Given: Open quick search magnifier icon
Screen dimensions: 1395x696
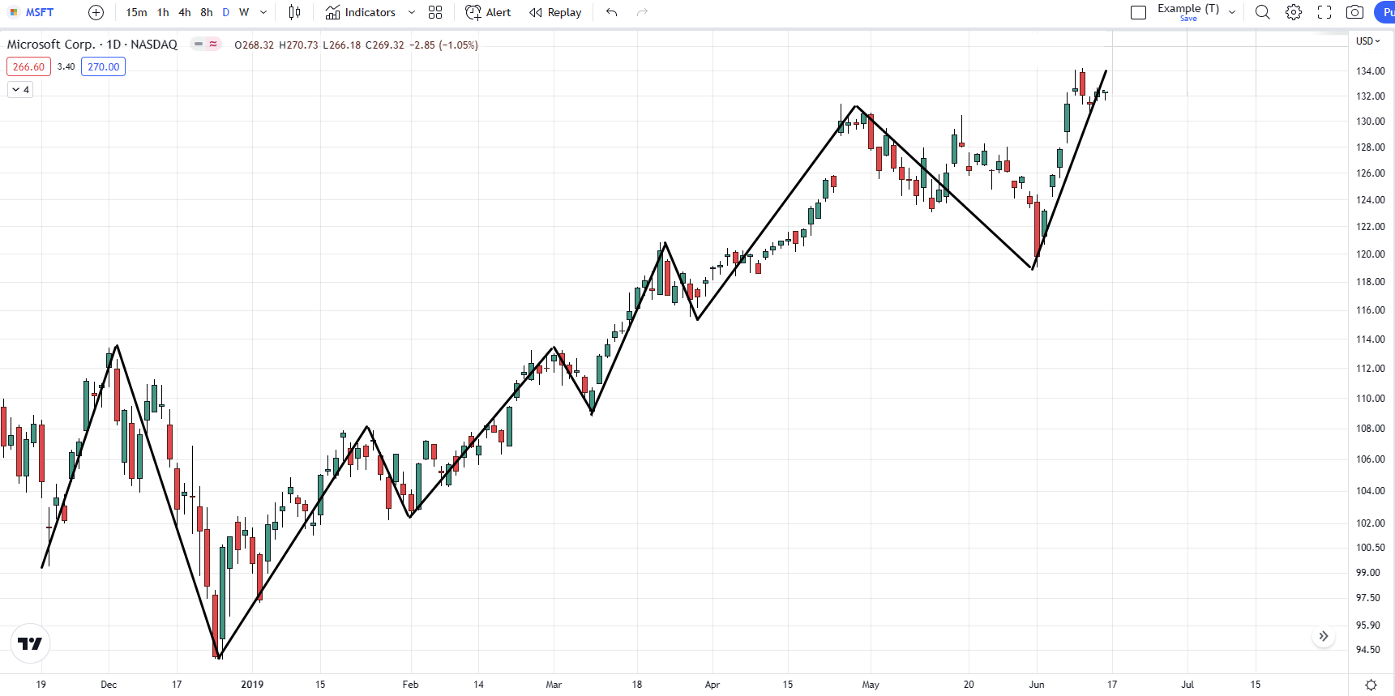Looking at the screenshot, I should pos(1263,12).
